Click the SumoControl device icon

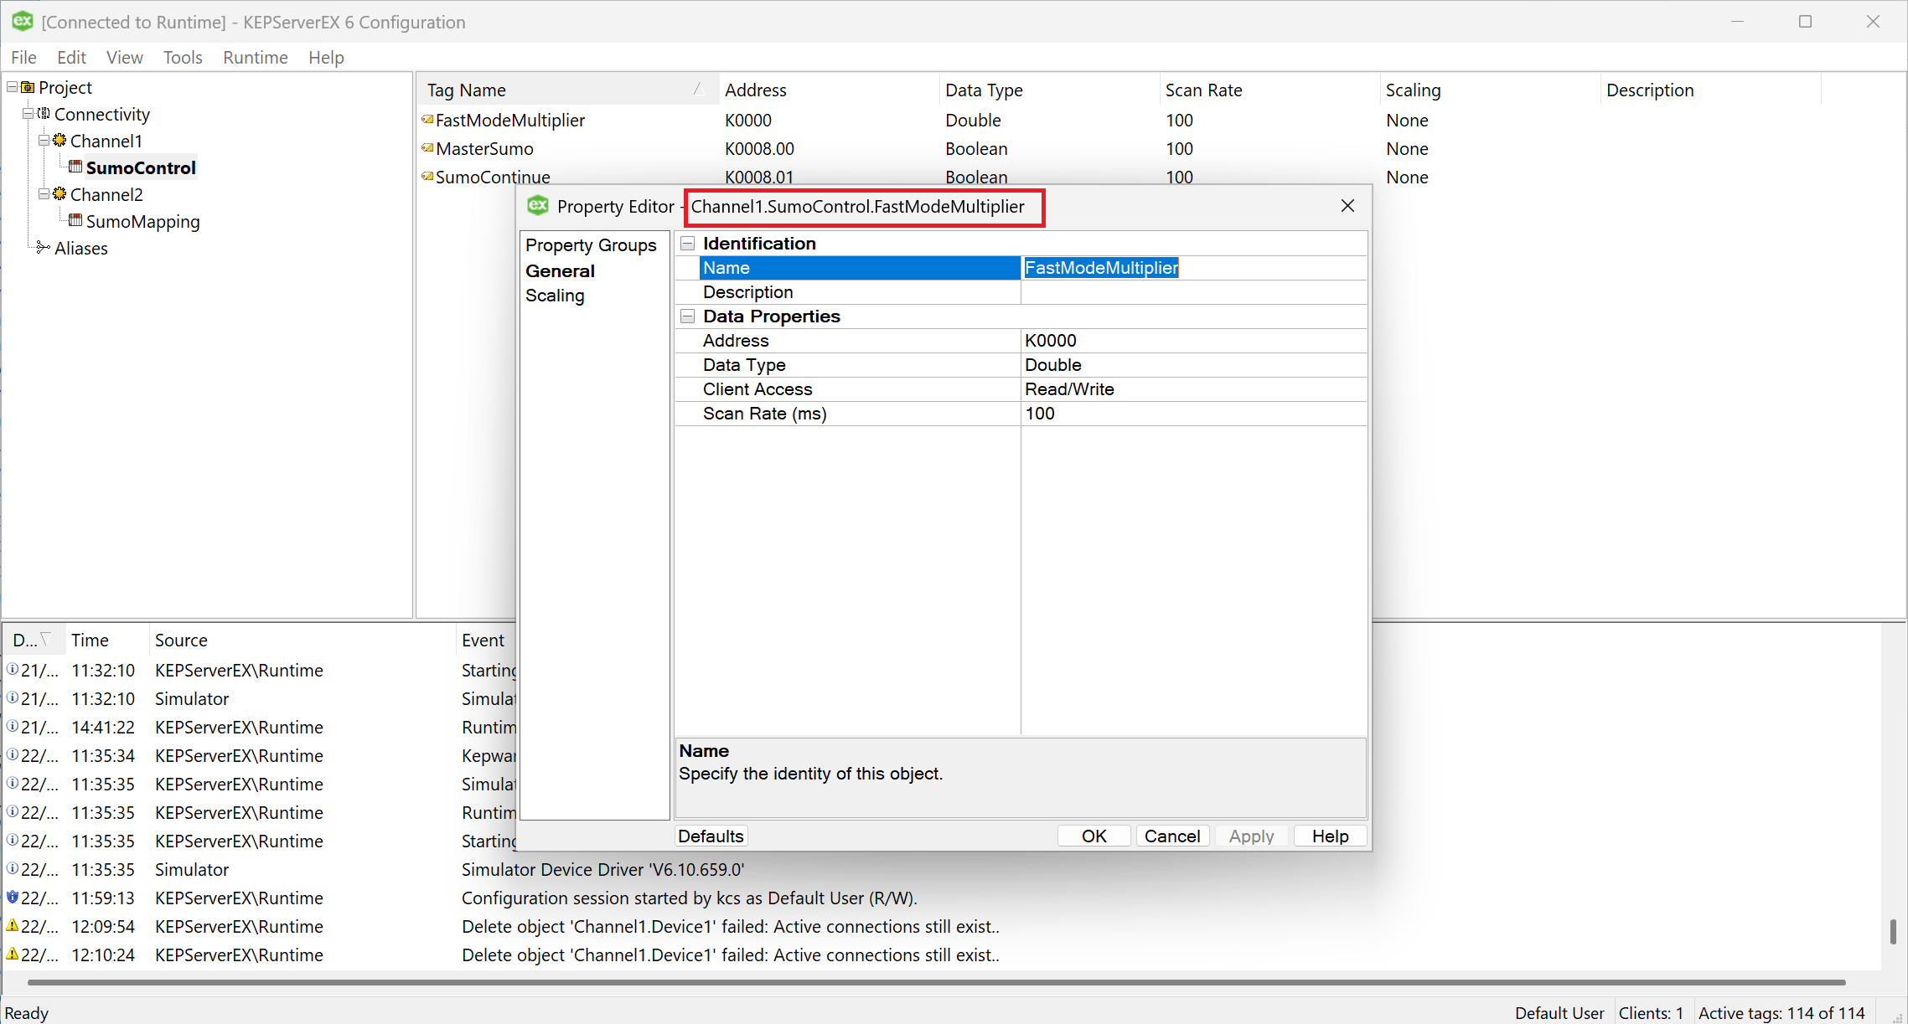[x=75, y=167]
